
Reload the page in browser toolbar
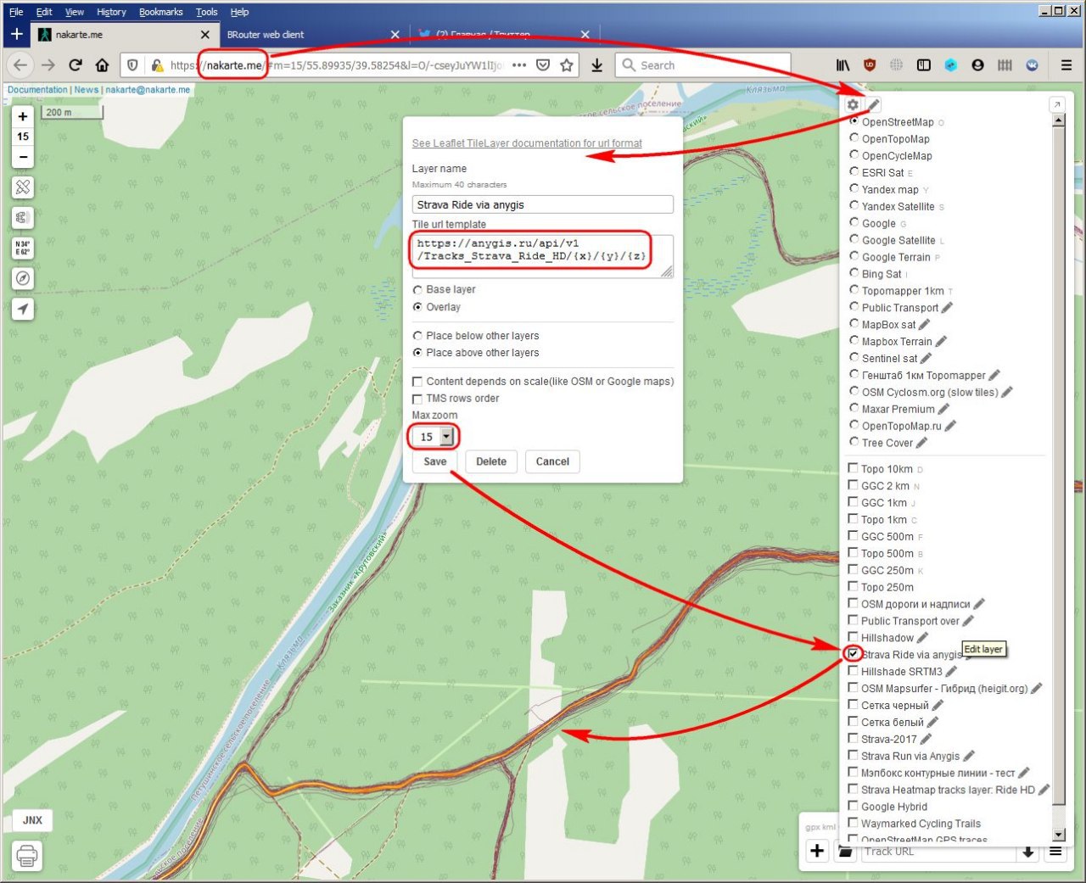(75, 65)
